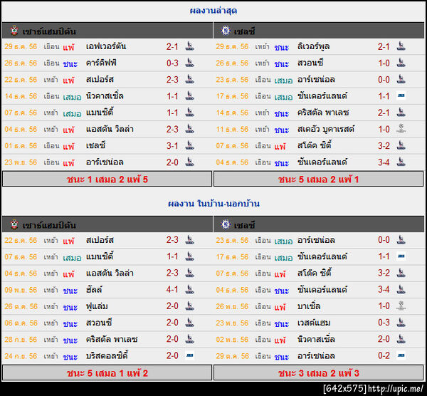Click the opponent name 'บาเซิ่ล'
Viewport: 427px width, 396px height.
(x=309, y=306)
